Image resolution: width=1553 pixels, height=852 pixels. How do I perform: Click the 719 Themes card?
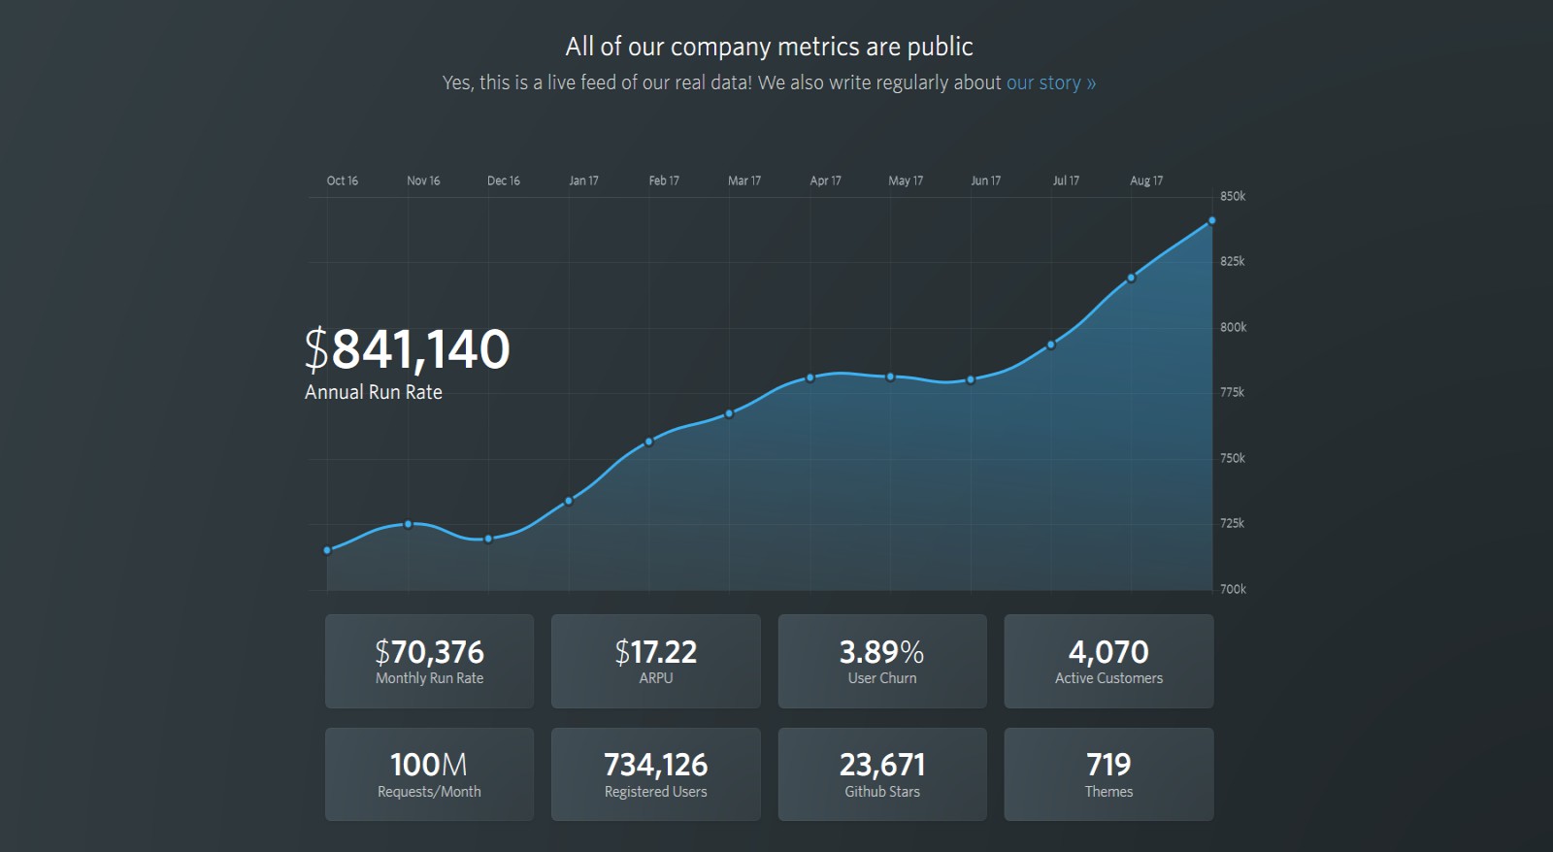(x=1108, y=774)
